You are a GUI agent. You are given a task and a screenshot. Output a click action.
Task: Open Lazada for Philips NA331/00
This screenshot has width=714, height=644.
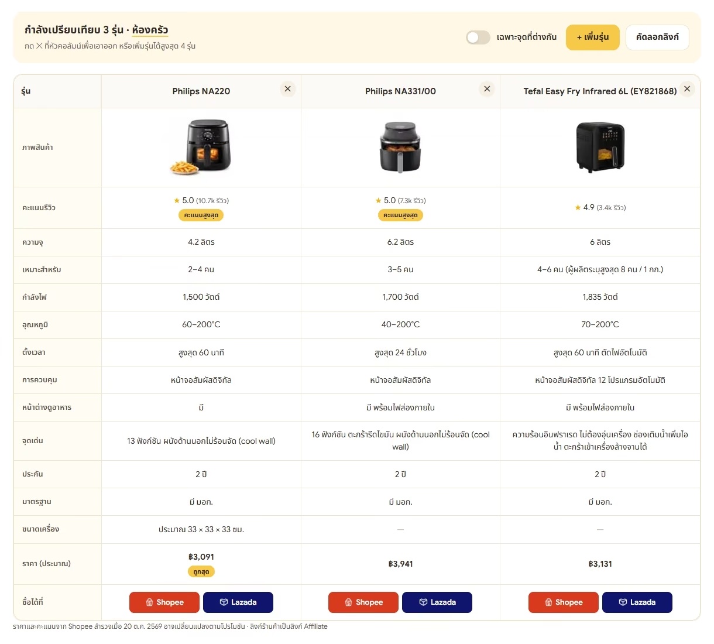pos(437,602)
